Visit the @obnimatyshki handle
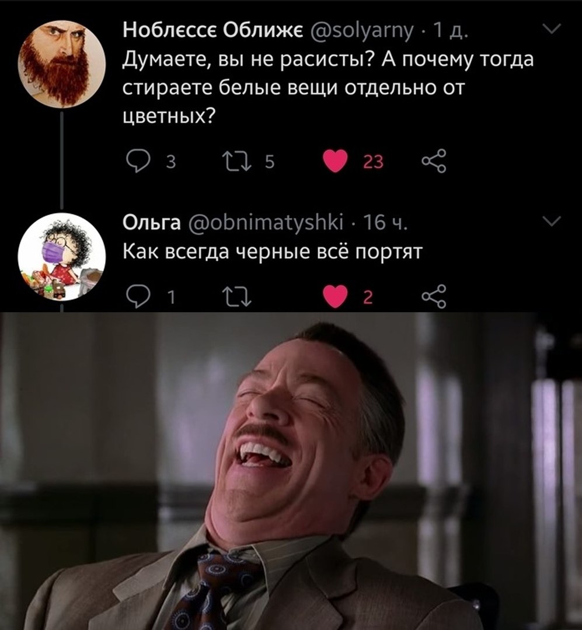This screenshot has width=582, height=630. tap(266, 223)
